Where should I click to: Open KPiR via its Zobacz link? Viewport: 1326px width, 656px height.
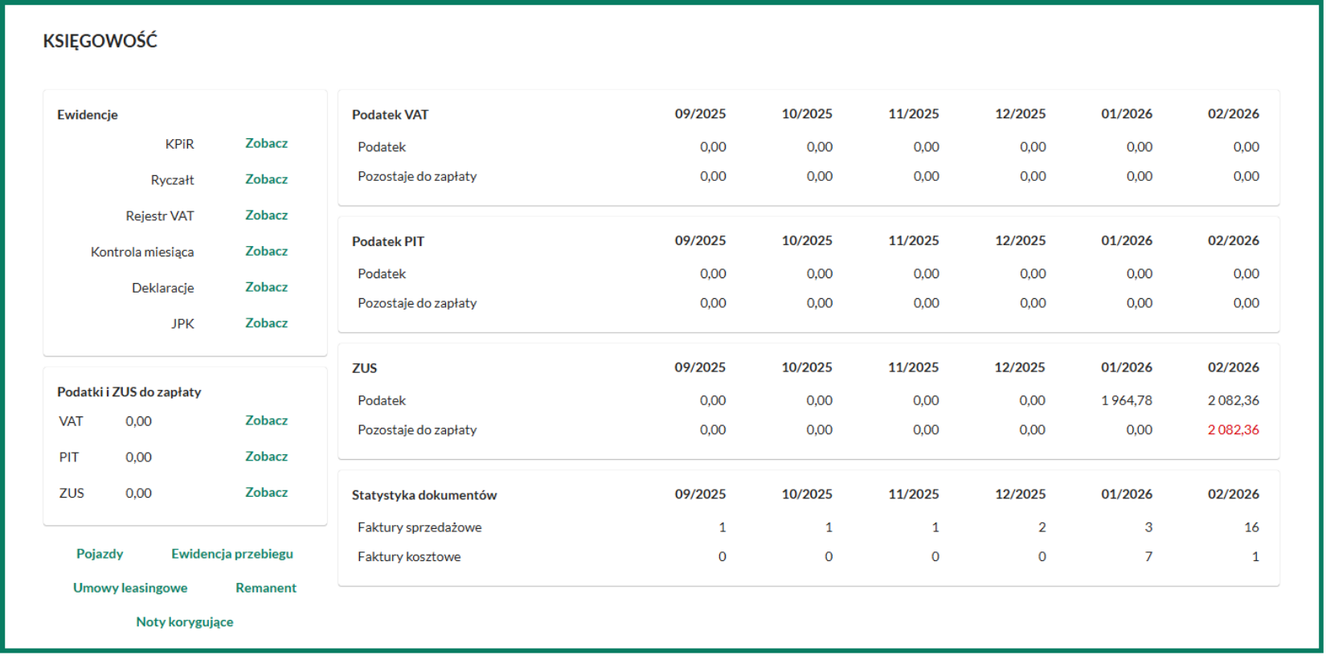(x=266, y=143)
